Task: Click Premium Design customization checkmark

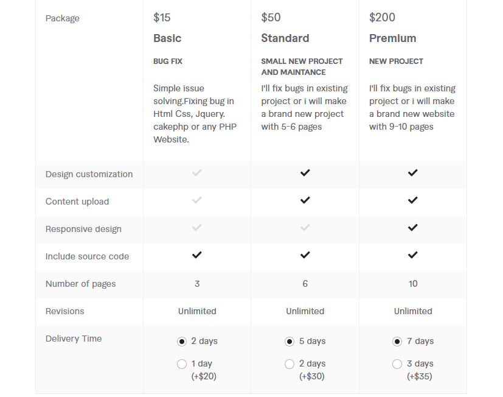Action: coord(412,173)
